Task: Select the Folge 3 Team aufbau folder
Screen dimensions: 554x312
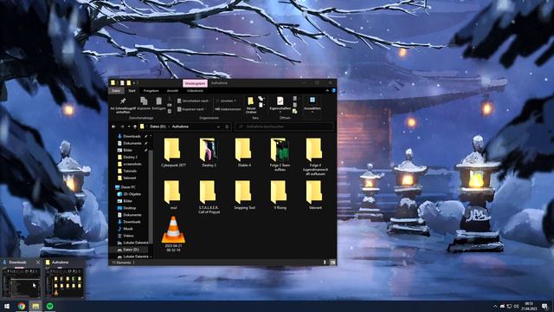Action: point(280,155)
